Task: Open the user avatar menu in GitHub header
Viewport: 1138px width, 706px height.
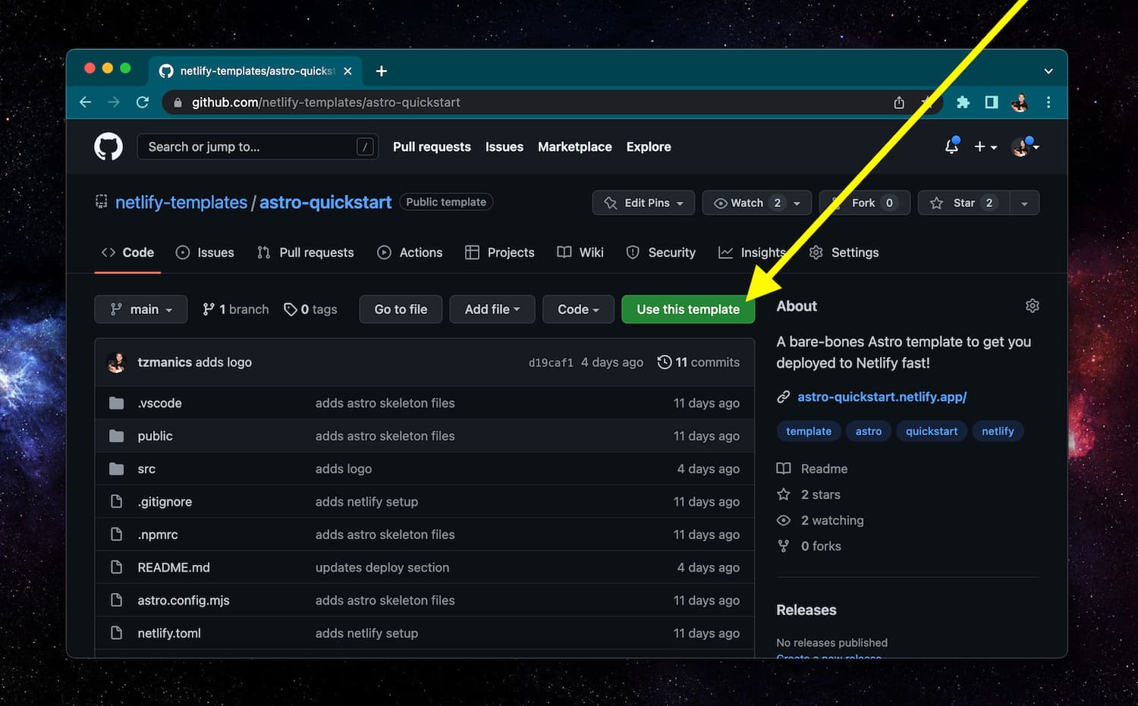Action: (x=1025, y=146)
